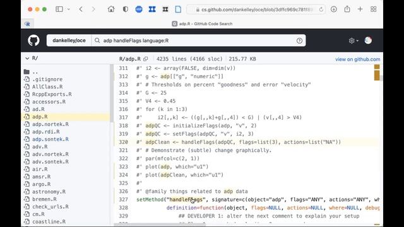Screen dimensions: 404x227
Task: Open astronomy.R in the file tree
Action: coord(49,192)
